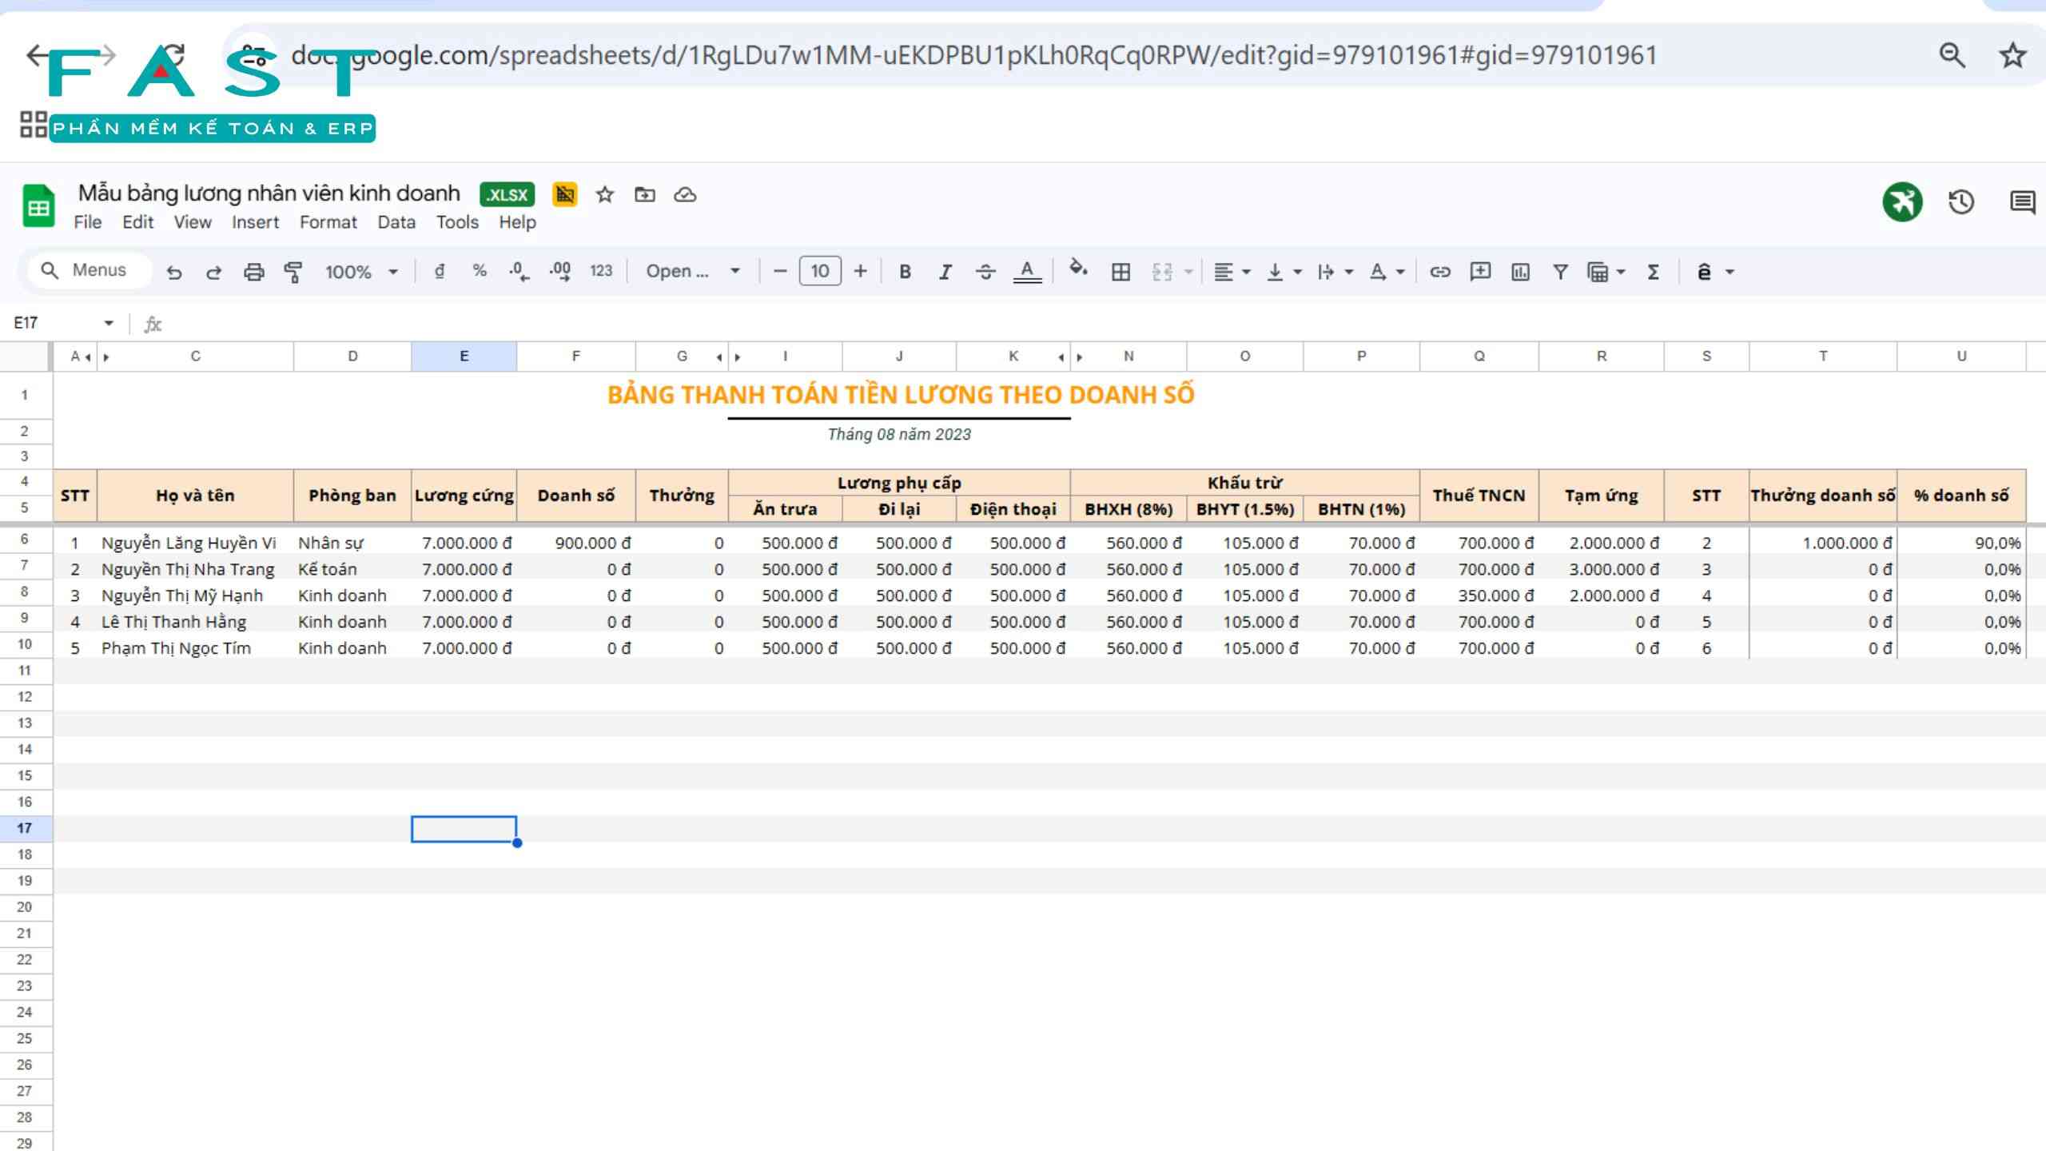Viewport: 2046px width, 1151px height.
Task: Open the Borders tool
Action: coord(1121,272)
